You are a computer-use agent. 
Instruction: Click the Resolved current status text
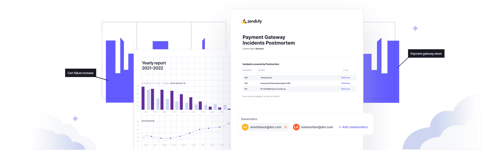click(x=259, y=49)
